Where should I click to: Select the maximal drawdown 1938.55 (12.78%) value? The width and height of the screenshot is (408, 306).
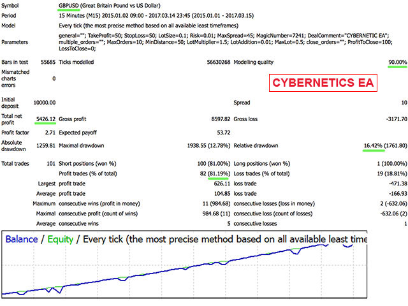[x=199, y=145]
